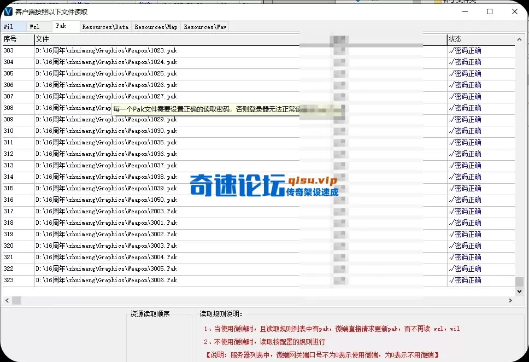529x362 pixels.
Task: Open the Resources\Map tab
Action: pyautogui.click(x=155, y=26)
